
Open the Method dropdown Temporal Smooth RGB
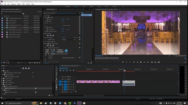coord(69,58)
